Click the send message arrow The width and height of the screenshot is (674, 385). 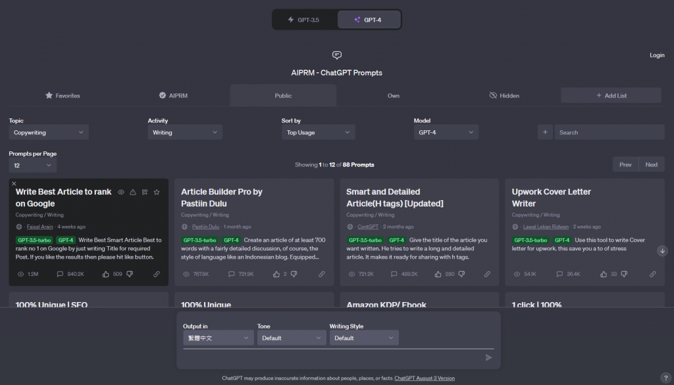click(489, 357)
